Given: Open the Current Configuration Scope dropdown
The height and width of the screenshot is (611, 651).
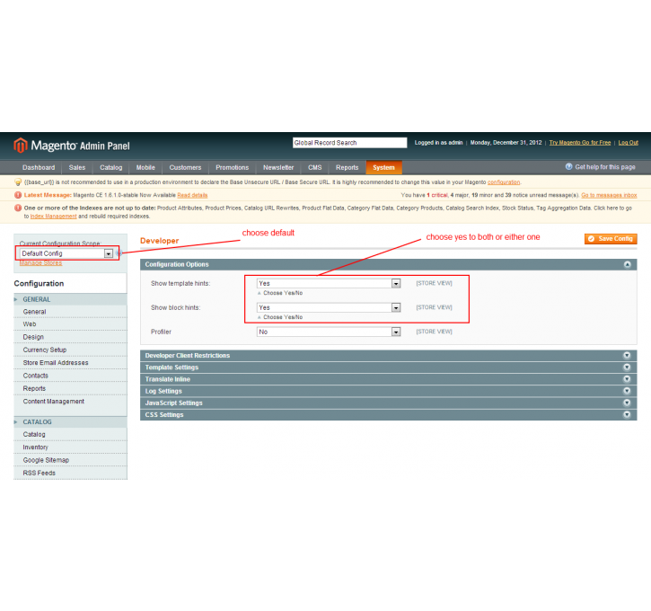Looking at the screenshot, I should point(66,253).
